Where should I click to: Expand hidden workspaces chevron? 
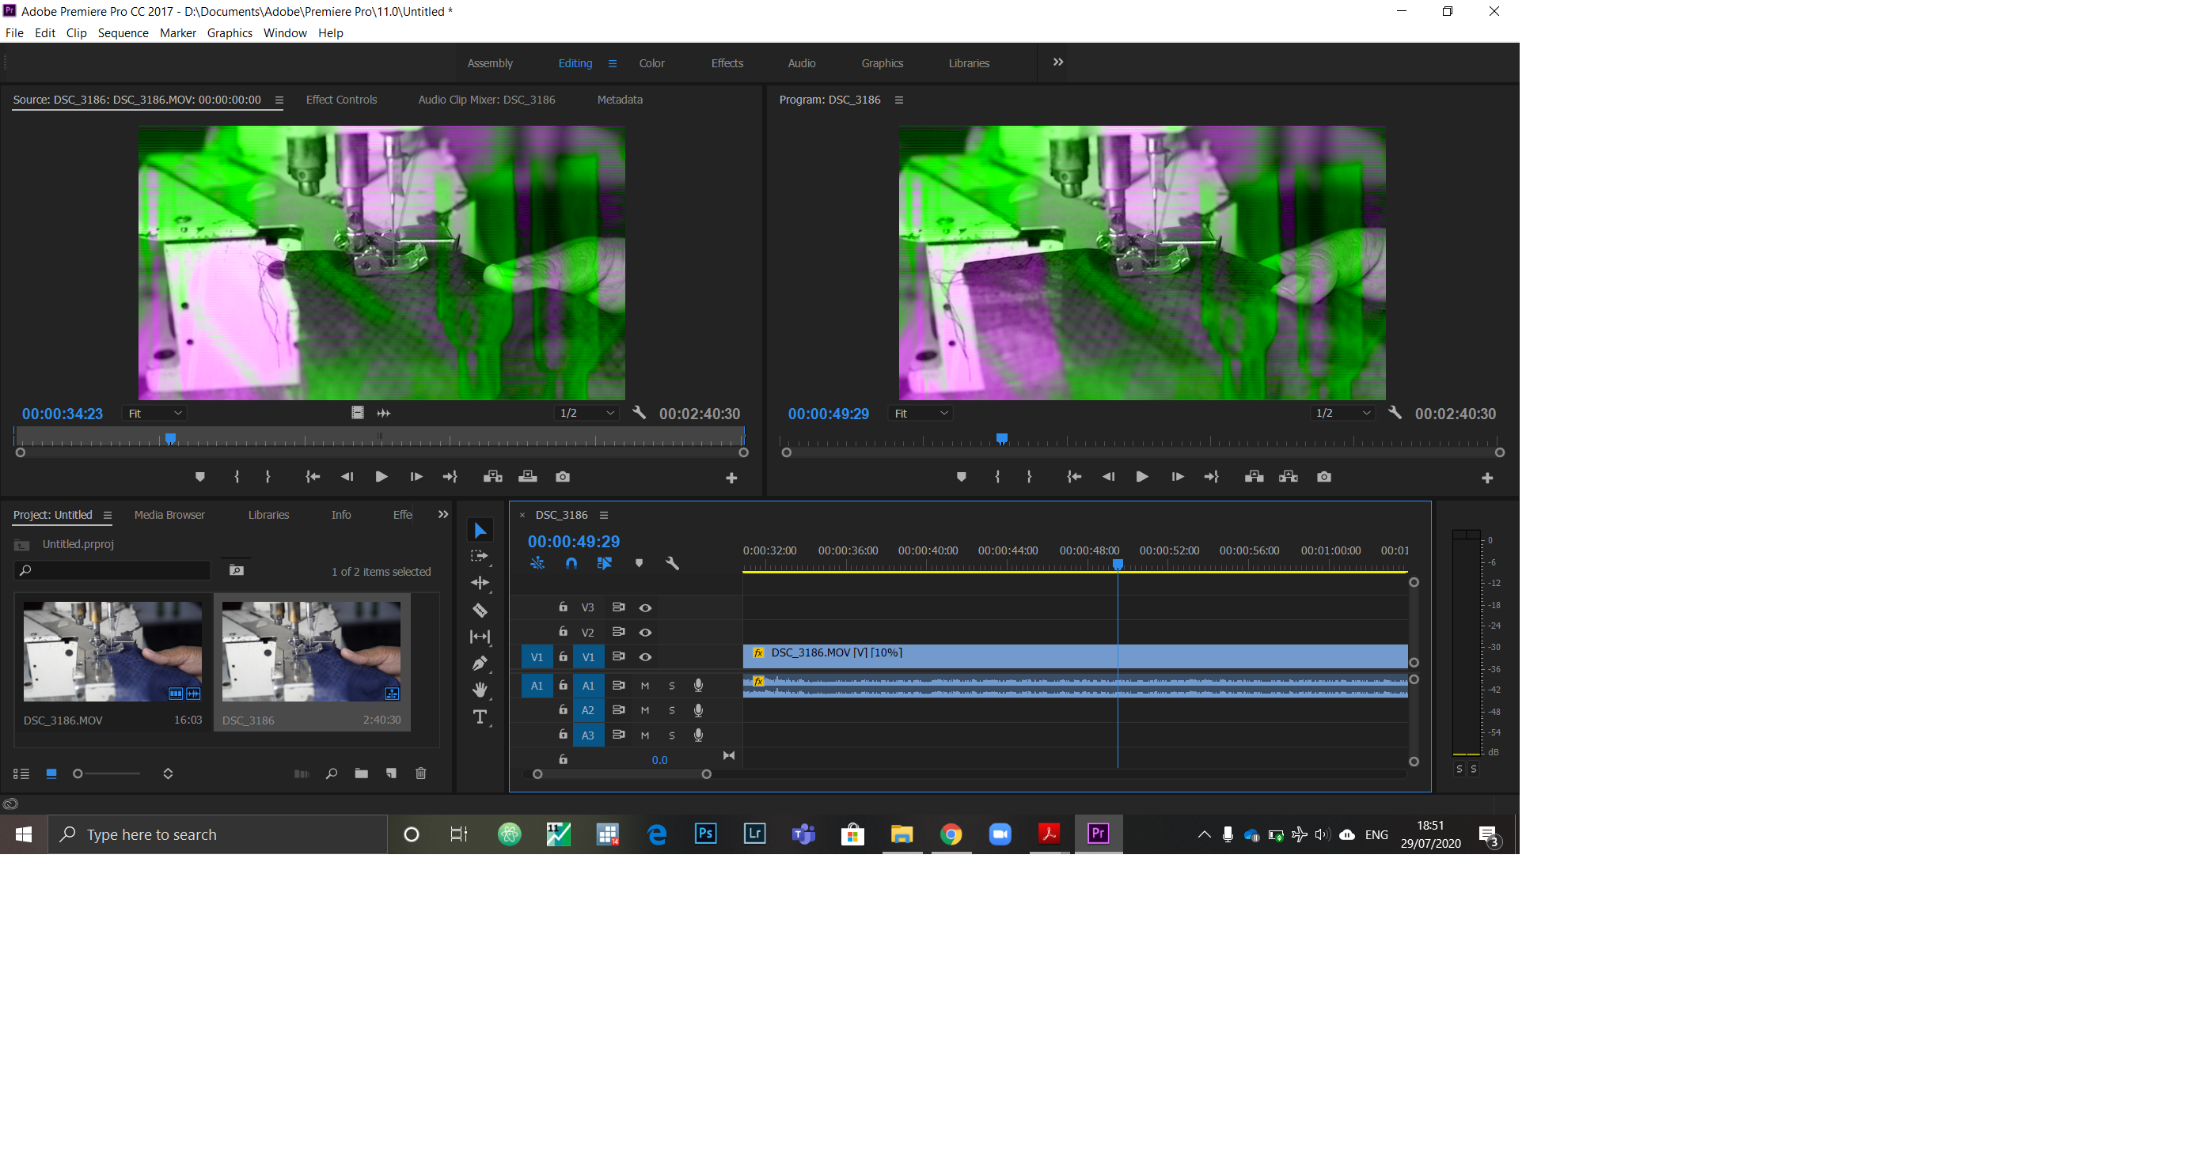tap(1057, 62)
